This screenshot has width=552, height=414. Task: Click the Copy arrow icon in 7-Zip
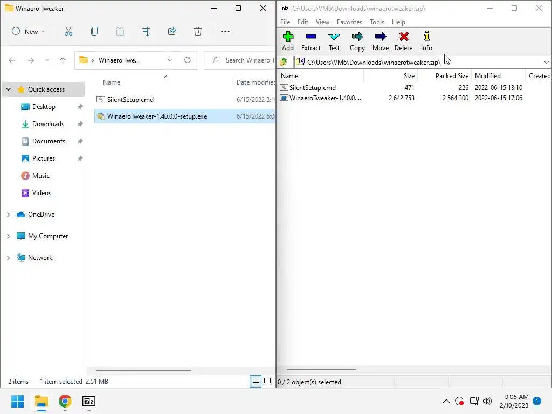click(x=357, y=41)
